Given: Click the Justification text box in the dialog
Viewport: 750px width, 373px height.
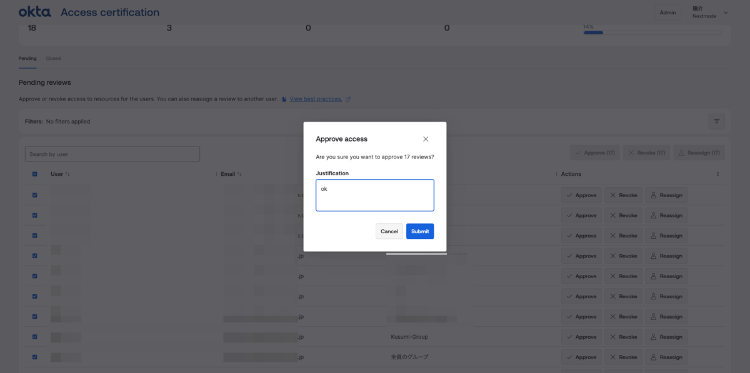Looking at the screenshot, I should click(374, 195).
